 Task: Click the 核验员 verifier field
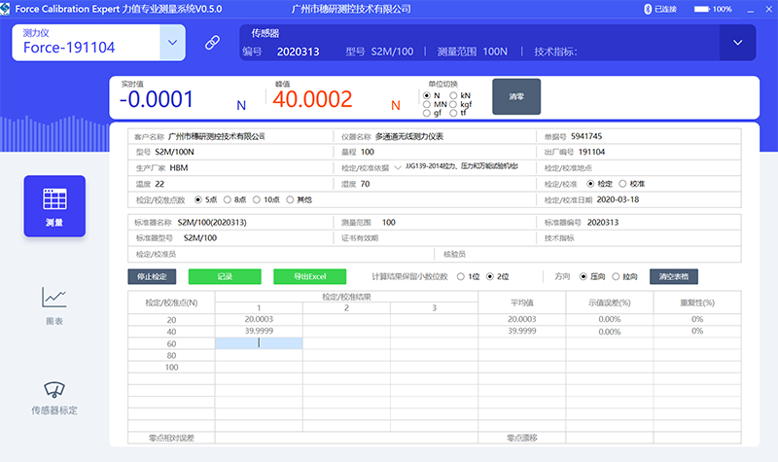[x=588, y=254]
